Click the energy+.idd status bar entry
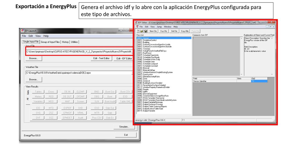The width and height of the screenshot is (281, 158). tap(141, 120)
